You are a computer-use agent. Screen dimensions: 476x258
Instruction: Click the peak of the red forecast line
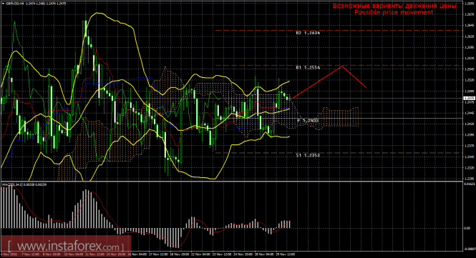coord(342,66)
